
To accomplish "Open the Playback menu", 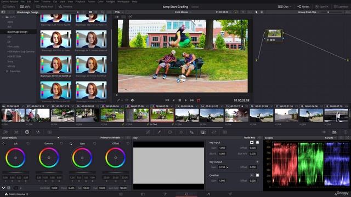I will point(80,2).
